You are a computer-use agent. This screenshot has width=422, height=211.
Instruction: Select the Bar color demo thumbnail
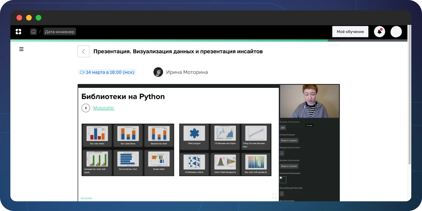(97, 136)
